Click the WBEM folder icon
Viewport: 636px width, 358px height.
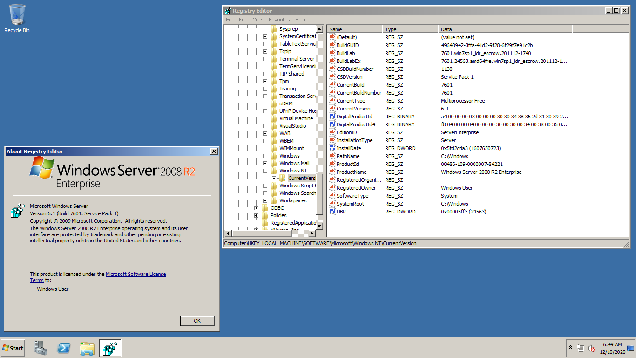pos(274,141)
